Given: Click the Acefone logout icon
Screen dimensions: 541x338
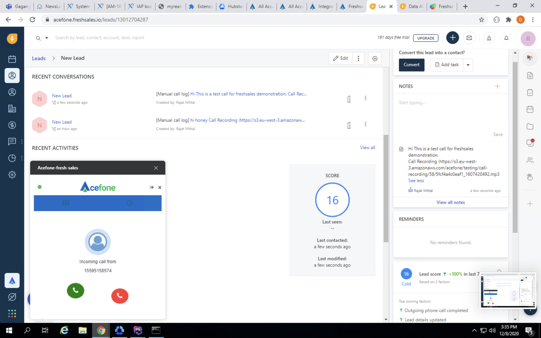Looking at the screenshot, I should pos(152,187).
